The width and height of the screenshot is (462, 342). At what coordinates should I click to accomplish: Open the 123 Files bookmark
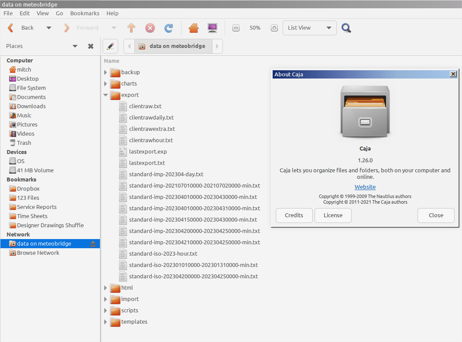[x=24, y=198]
